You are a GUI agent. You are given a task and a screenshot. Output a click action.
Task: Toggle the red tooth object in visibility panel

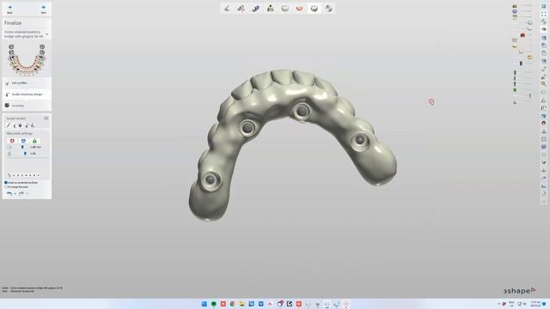(x=522, y=35)
